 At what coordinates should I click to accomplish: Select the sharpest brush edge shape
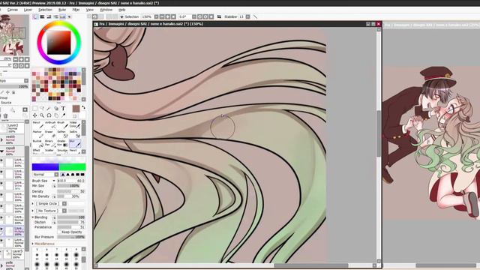[63, 175]
